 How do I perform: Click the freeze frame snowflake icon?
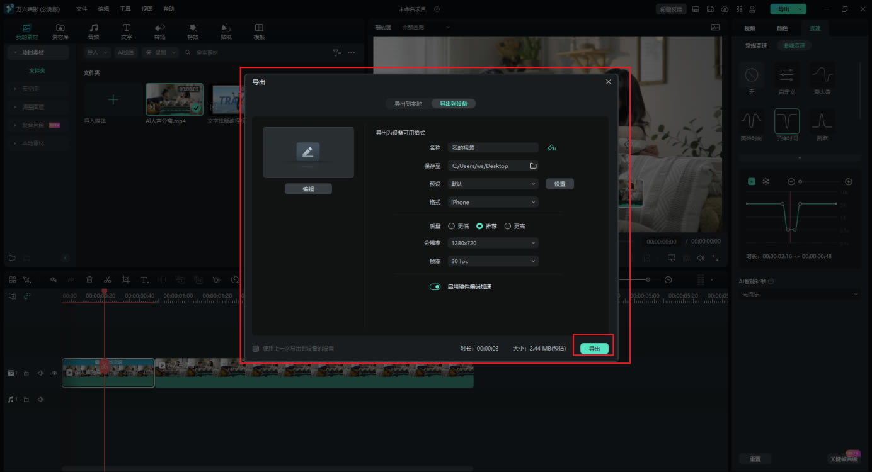pyautogui.click(x=766, y=182)
